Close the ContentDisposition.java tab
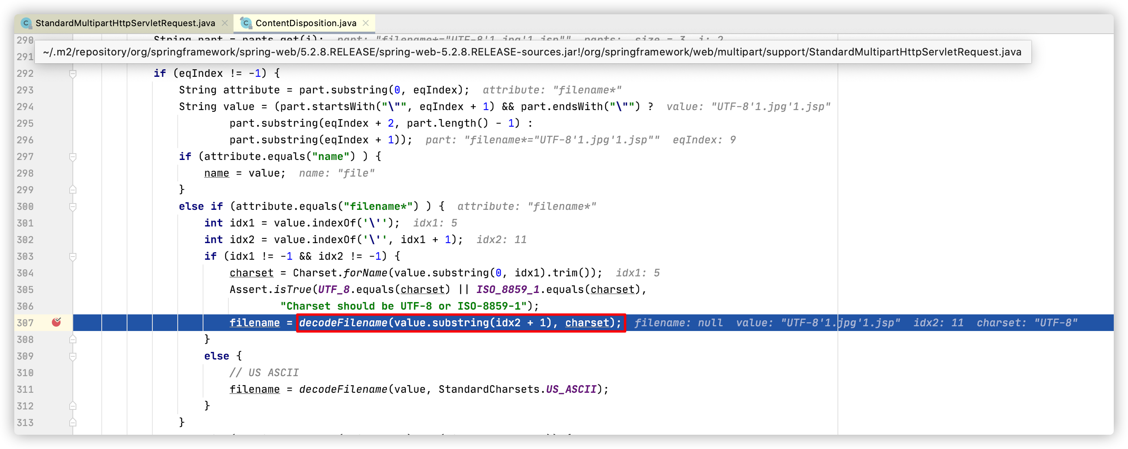The image size is (1128, 449). tap(366, 23)
